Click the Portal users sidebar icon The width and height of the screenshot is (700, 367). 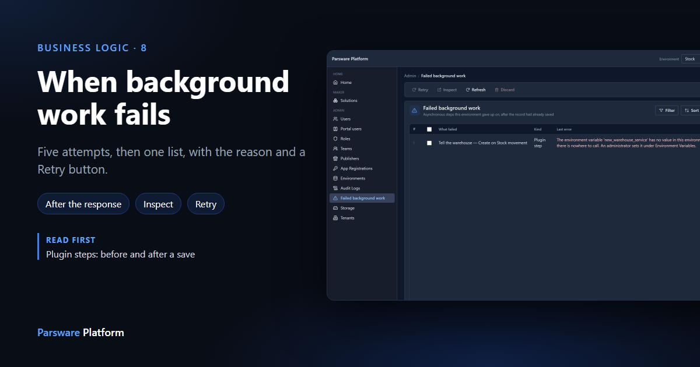point(335,129)
